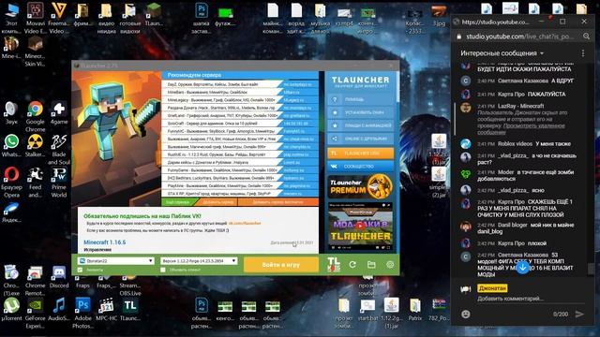
Task: Click the vk.com/tlauncher link in news
Action: tap(245, 223)
